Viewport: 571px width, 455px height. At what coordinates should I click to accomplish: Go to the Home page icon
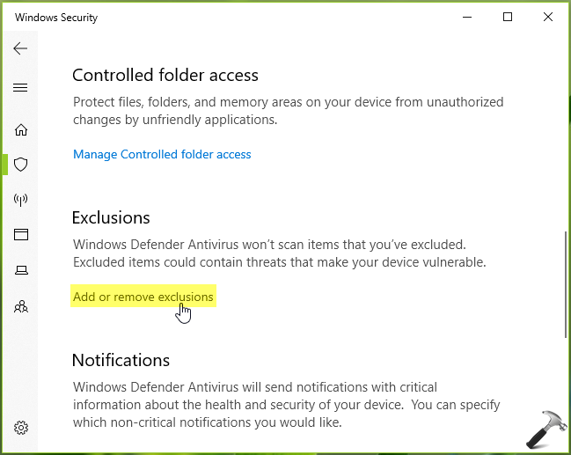pyautogui.click(x=21, y=130)
